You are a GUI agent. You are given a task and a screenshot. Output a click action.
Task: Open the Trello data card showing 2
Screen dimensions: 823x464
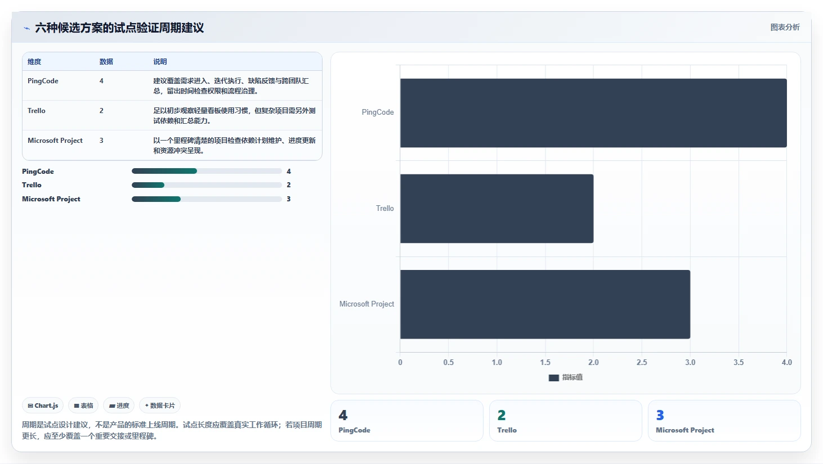tap(566, 421)
